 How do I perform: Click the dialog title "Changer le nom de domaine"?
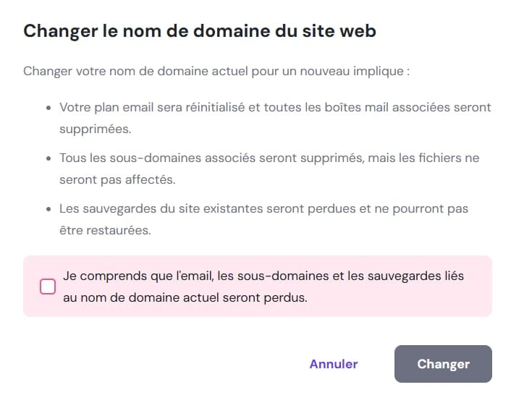click(199, 31)
